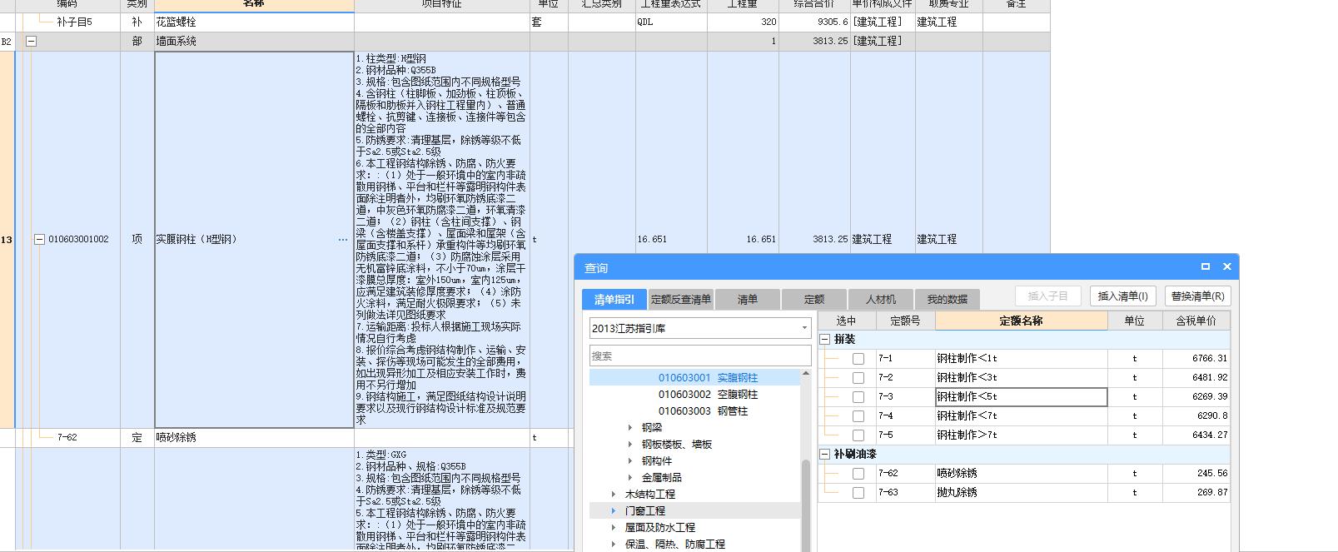This screenshot has height=552, width=1338.
Task: Click the ellipsis button in 实腹钢柱（H型钢） cell
Action: (343, 240)
